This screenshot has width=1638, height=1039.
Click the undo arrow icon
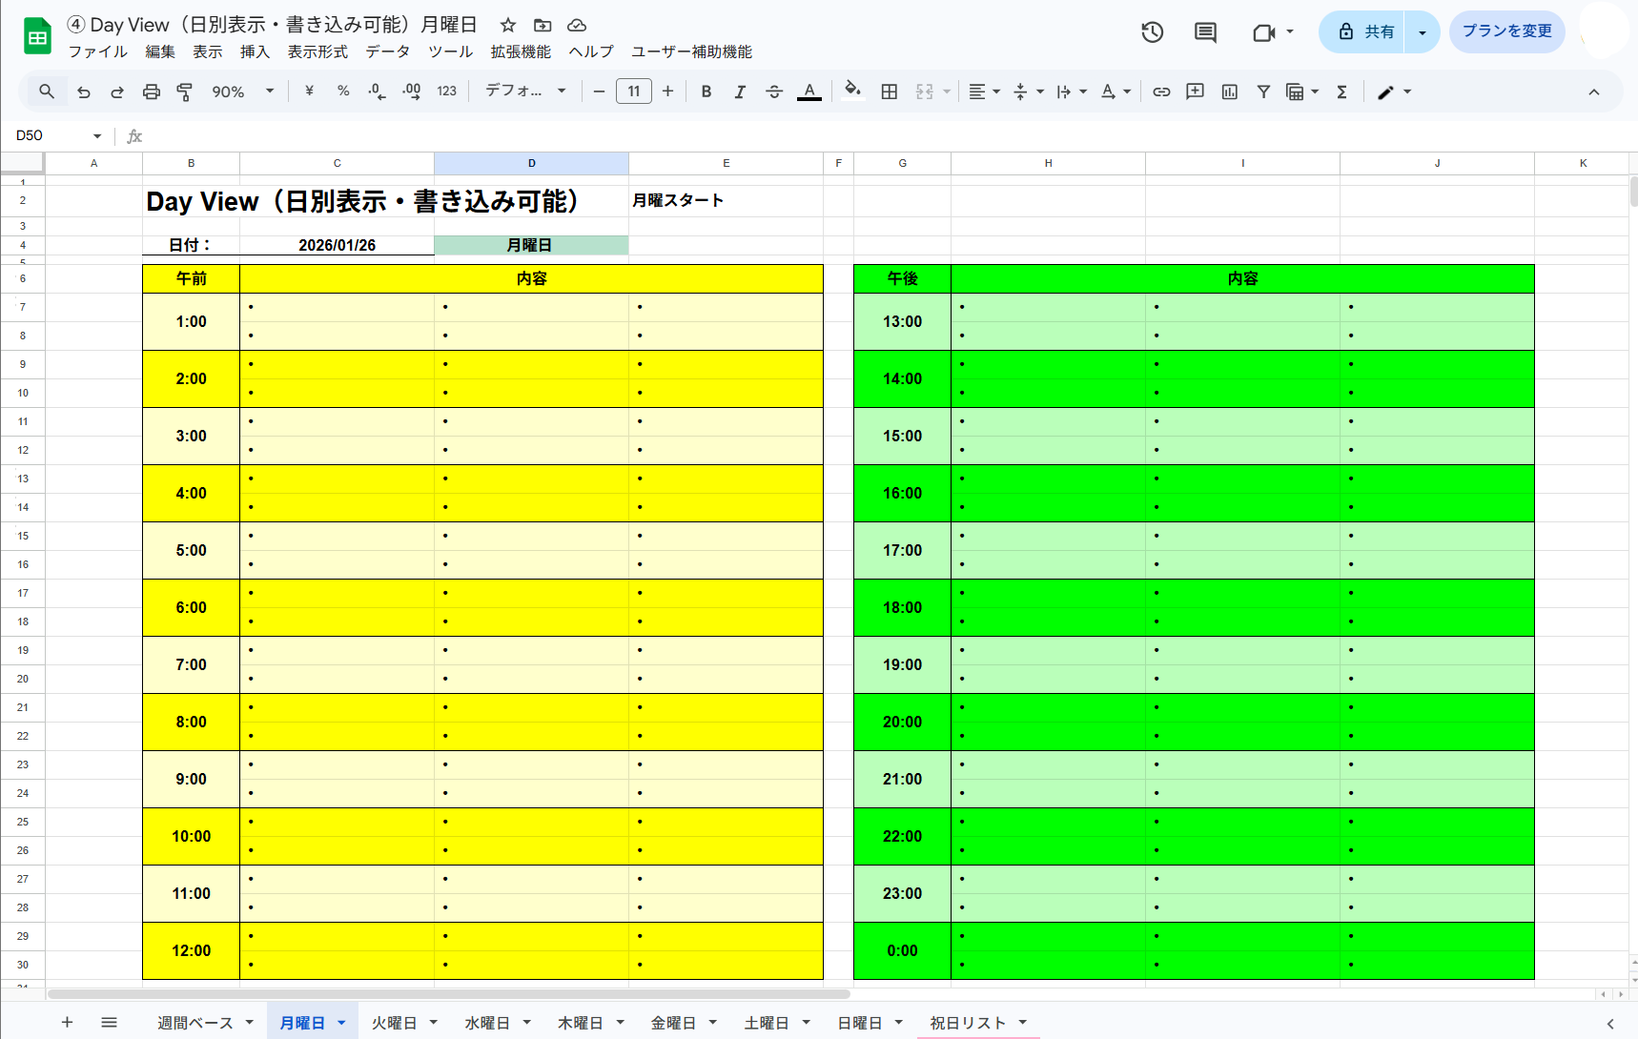pos(84,92)
